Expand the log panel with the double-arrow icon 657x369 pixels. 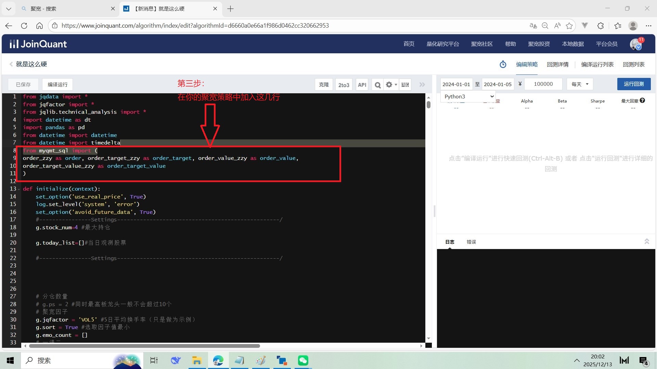(x=646, y=242)
